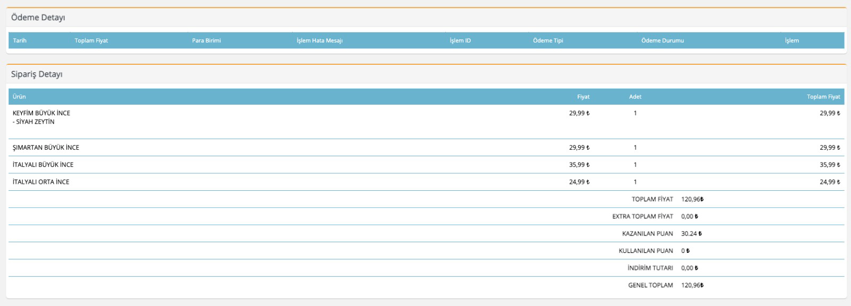Click "Toplam Fiyat" header in Ödeme Detayı table
Screen dimensions: 851x306
(x=91, y=40)
